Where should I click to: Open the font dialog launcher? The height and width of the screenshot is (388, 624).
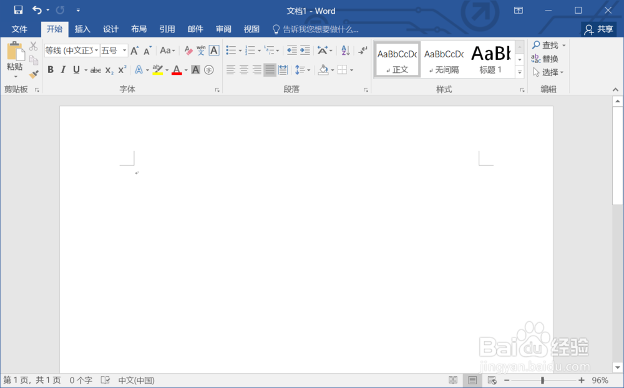217,90
